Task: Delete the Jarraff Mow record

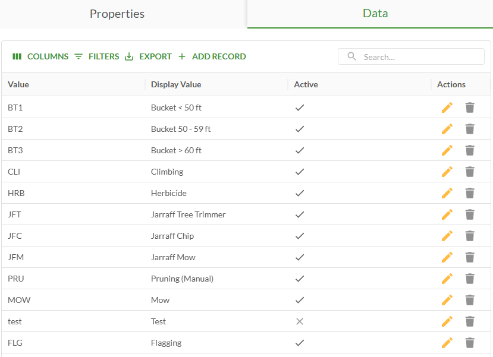Action: 470,257
